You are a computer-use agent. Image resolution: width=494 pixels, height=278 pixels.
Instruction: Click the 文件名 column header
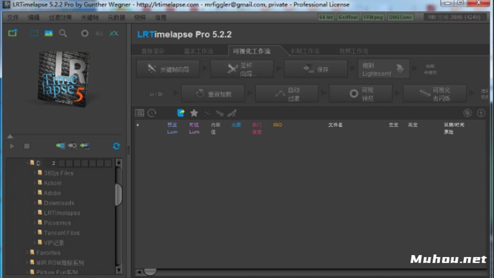pos(335,125)
